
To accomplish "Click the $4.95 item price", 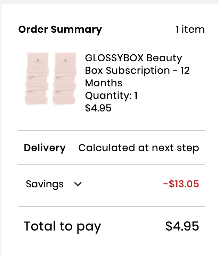I will (x=98, y=108).
